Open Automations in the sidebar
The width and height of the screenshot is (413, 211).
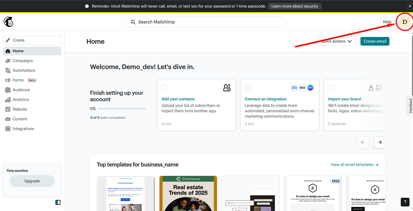pos(32,70)
